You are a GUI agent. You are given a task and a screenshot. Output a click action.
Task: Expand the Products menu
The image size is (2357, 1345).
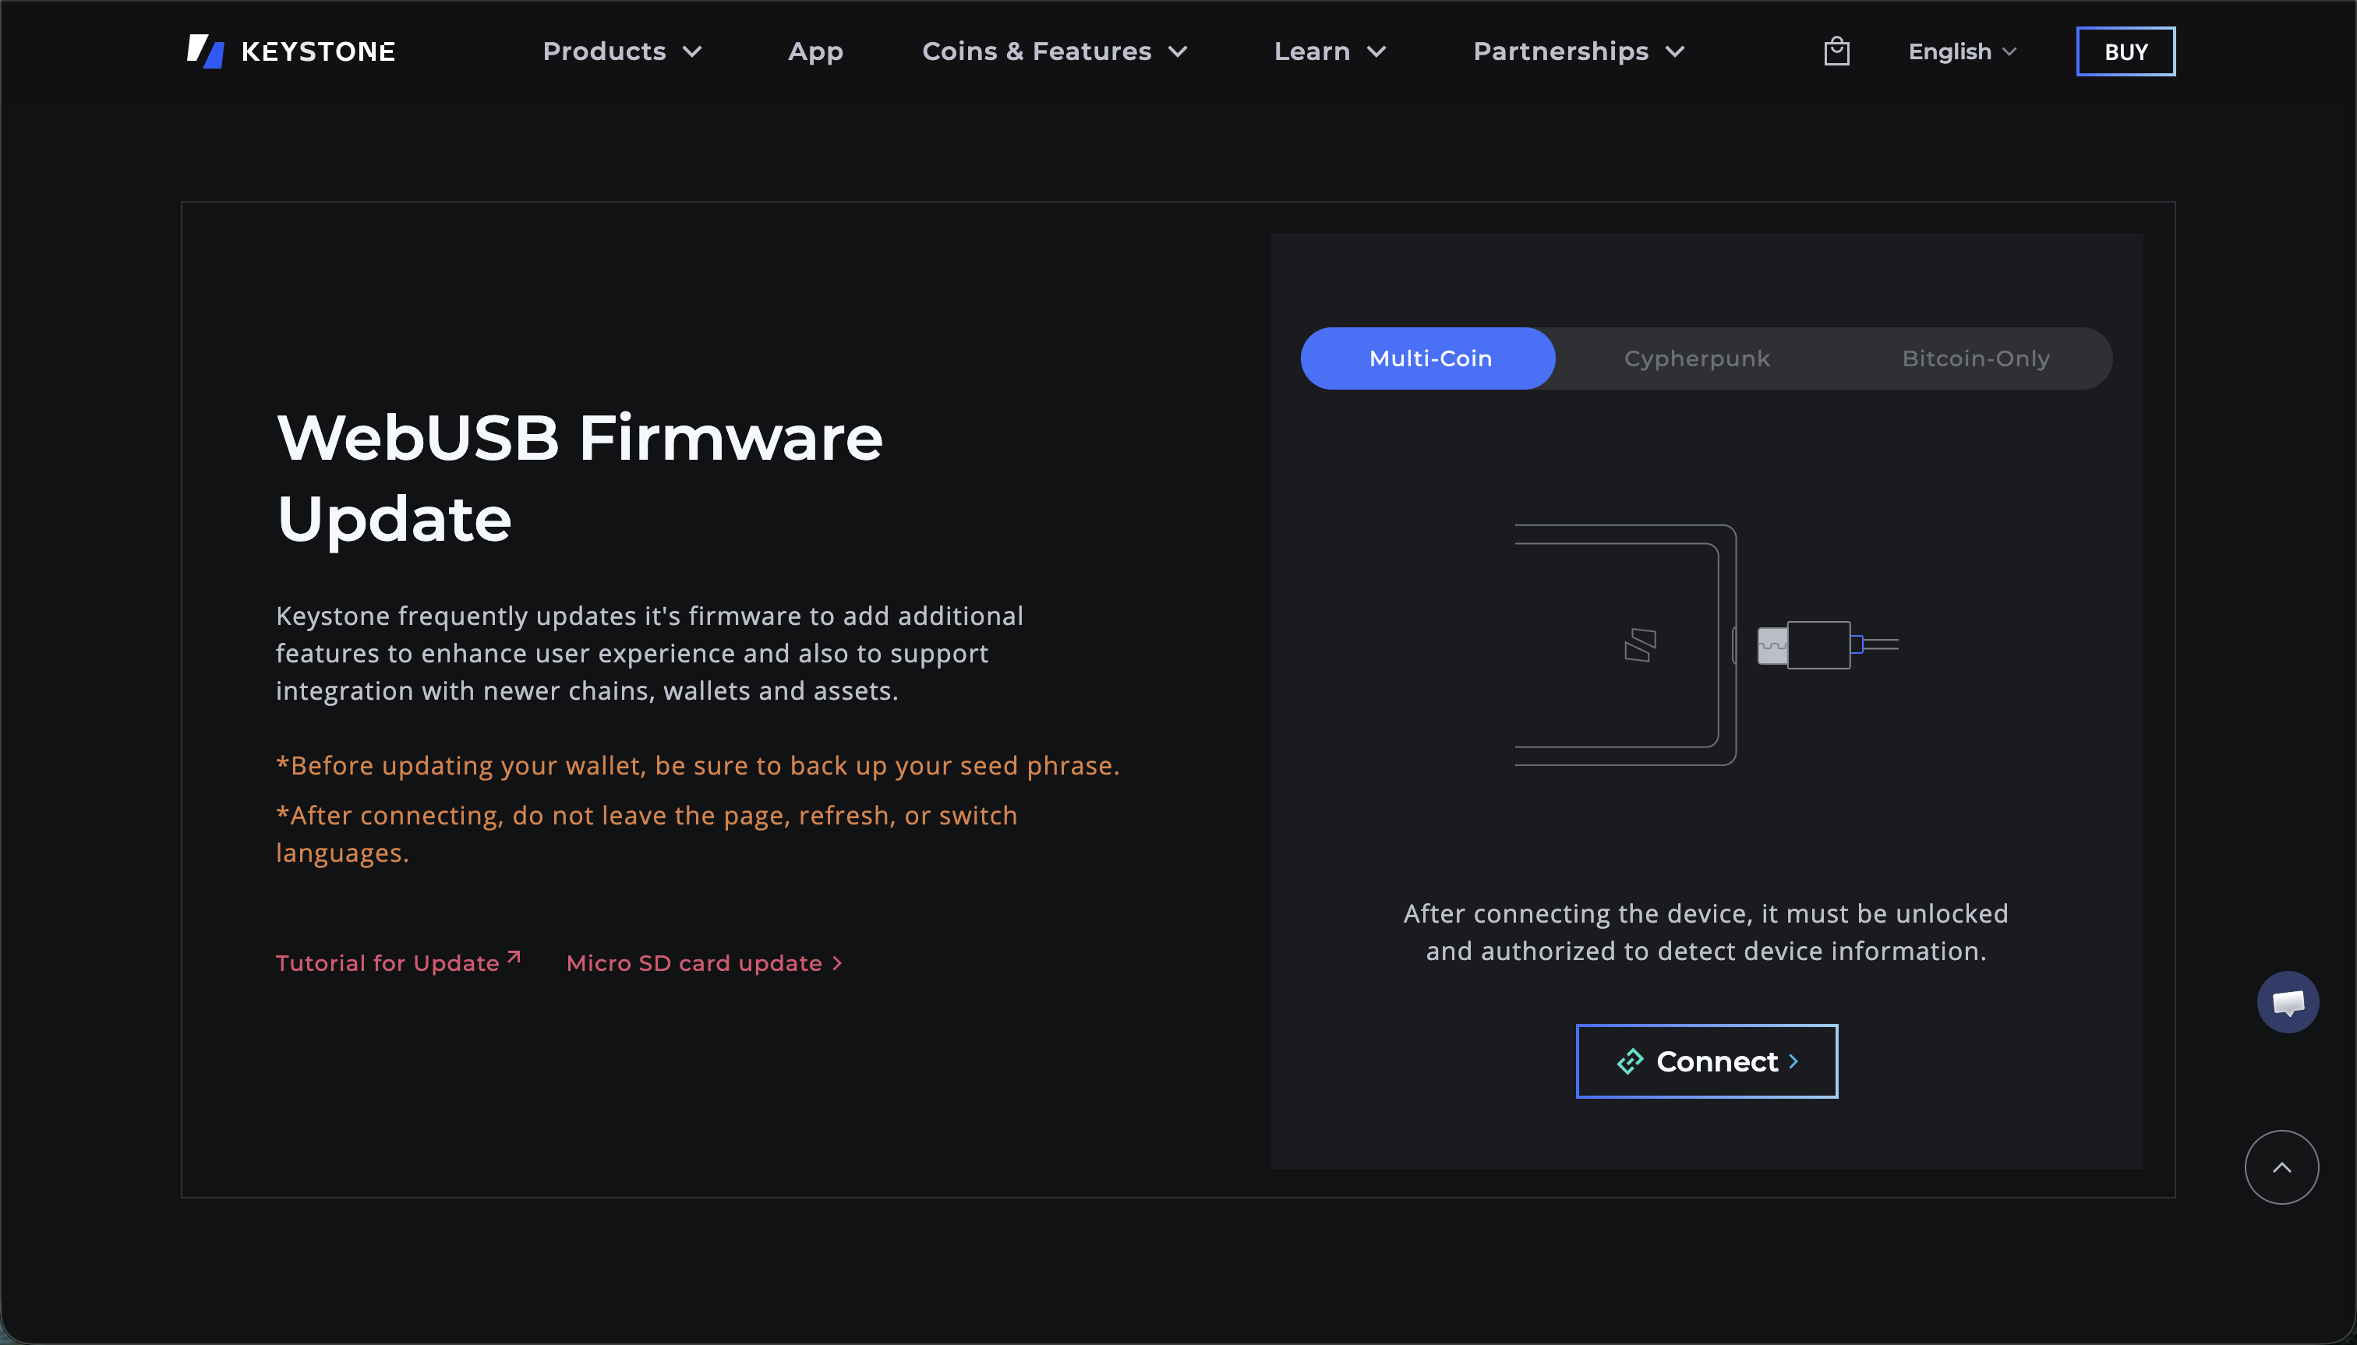(622, 51)
